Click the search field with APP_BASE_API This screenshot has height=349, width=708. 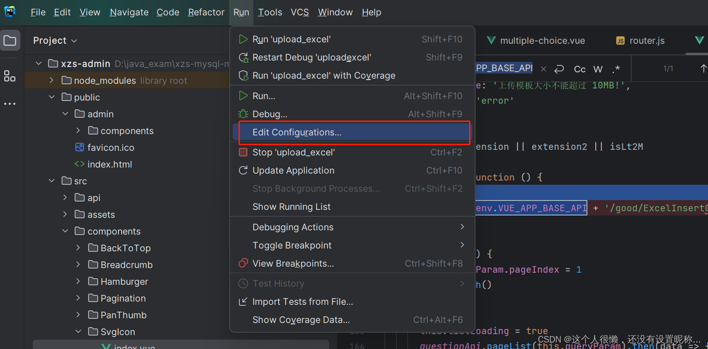pos(505,68)
